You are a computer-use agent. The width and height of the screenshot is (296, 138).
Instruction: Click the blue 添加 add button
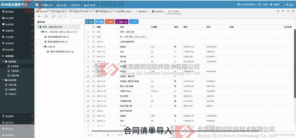click(x=90, y=22)
